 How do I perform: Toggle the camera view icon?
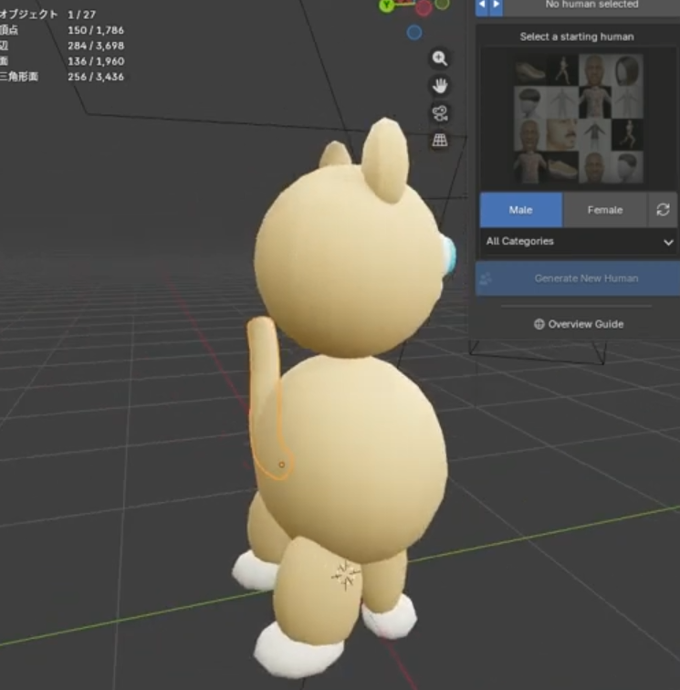pyautogui.click(x=440, y=113)
